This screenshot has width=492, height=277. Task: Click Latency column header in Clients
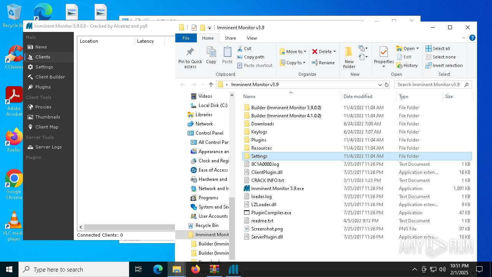[150, 41]
